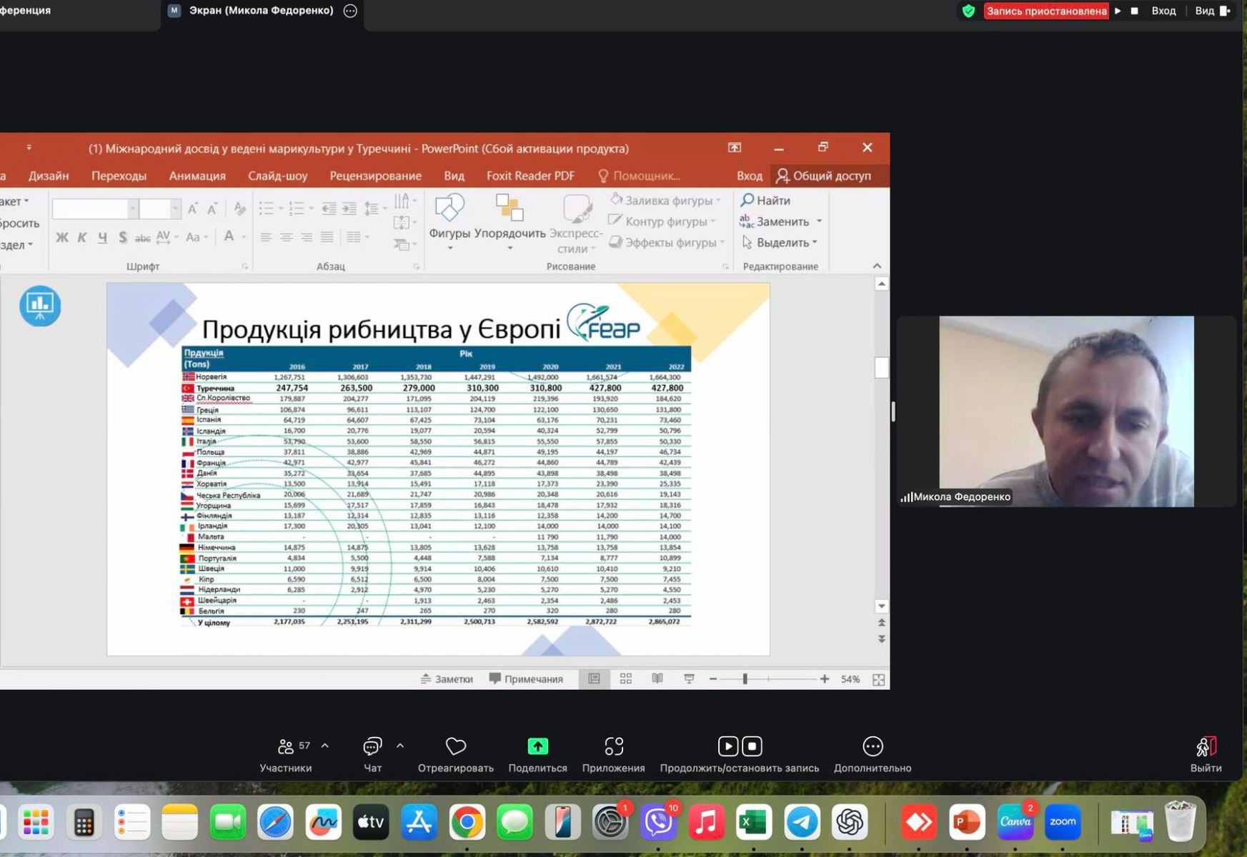Click the paused recording red label

(x=1046, y=11)
